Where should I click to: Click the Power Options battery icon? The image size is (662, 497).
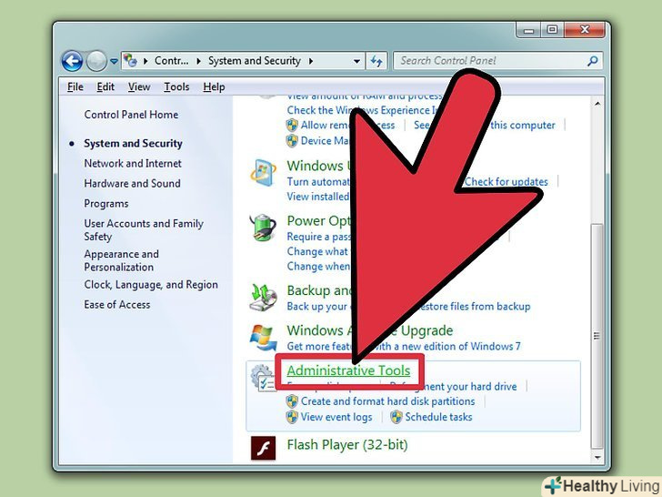point(263,228)
